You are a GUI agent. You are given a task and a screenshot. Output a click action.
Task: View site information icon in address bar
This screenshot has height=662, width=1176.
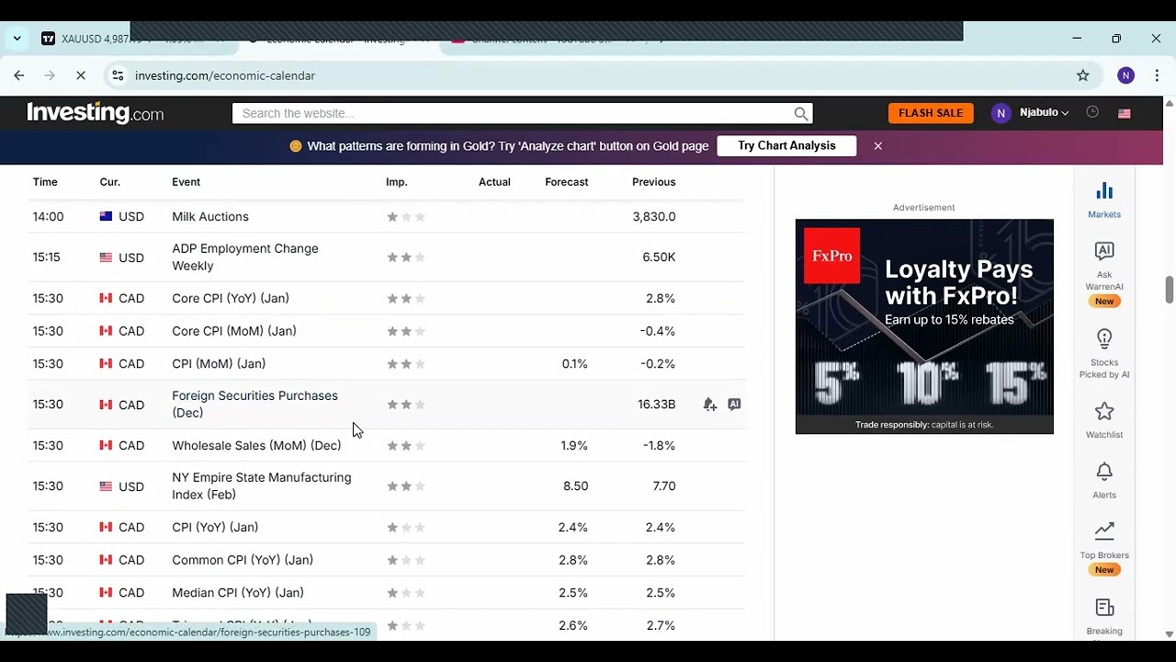[118, 75]
